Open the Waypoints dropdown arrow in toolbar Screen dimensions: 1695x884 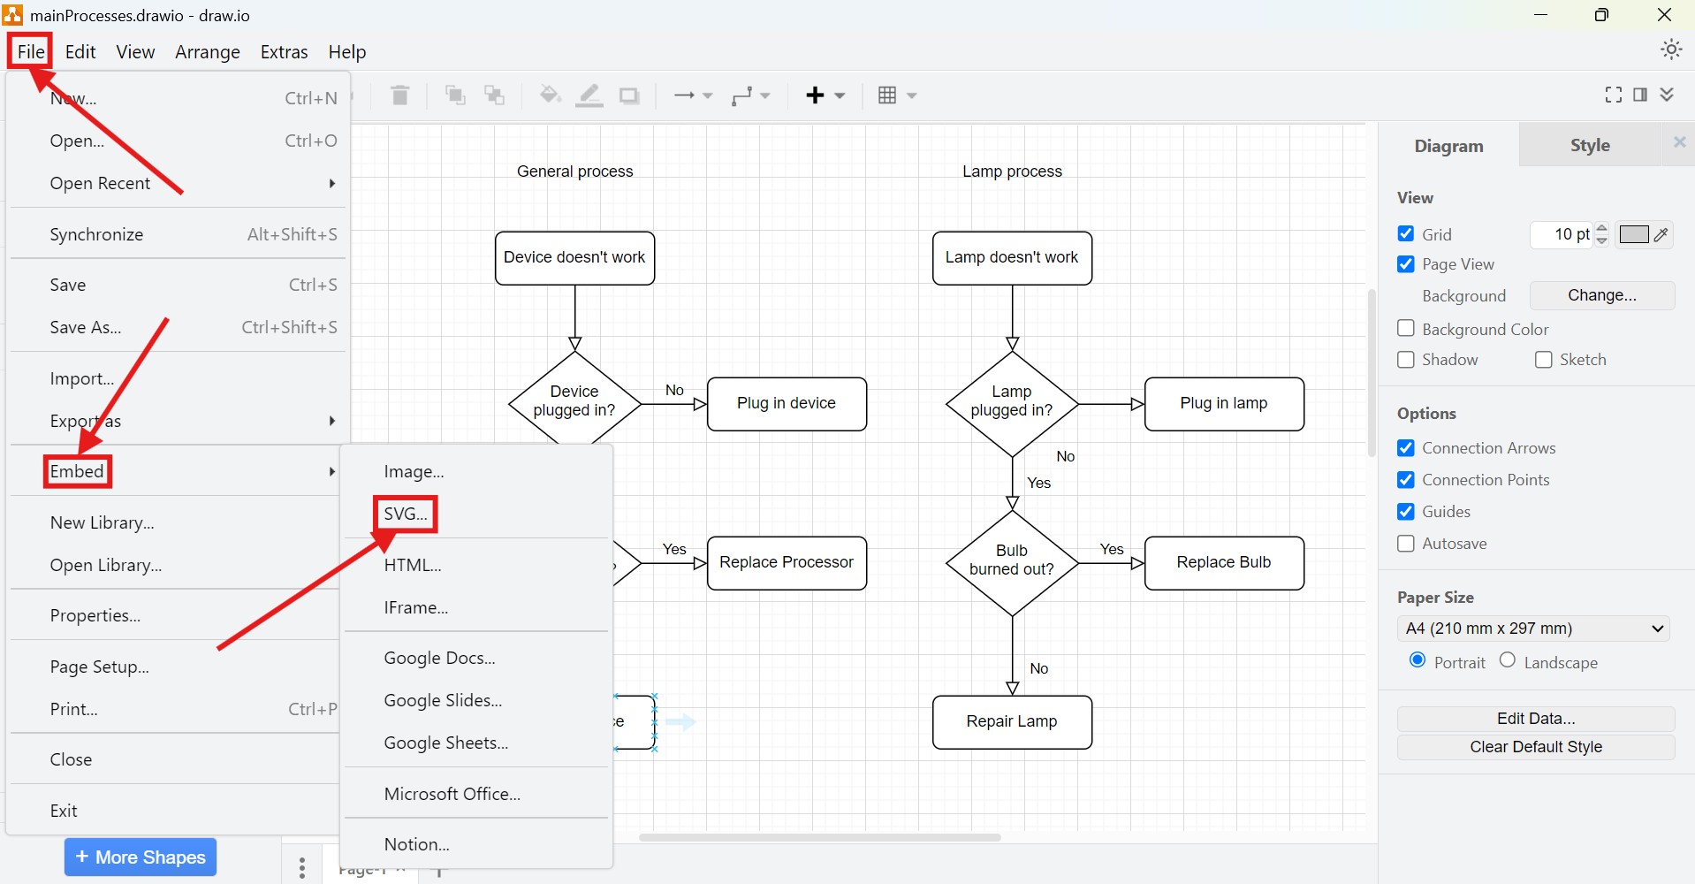pyautogui.click(x=764, y=95)
